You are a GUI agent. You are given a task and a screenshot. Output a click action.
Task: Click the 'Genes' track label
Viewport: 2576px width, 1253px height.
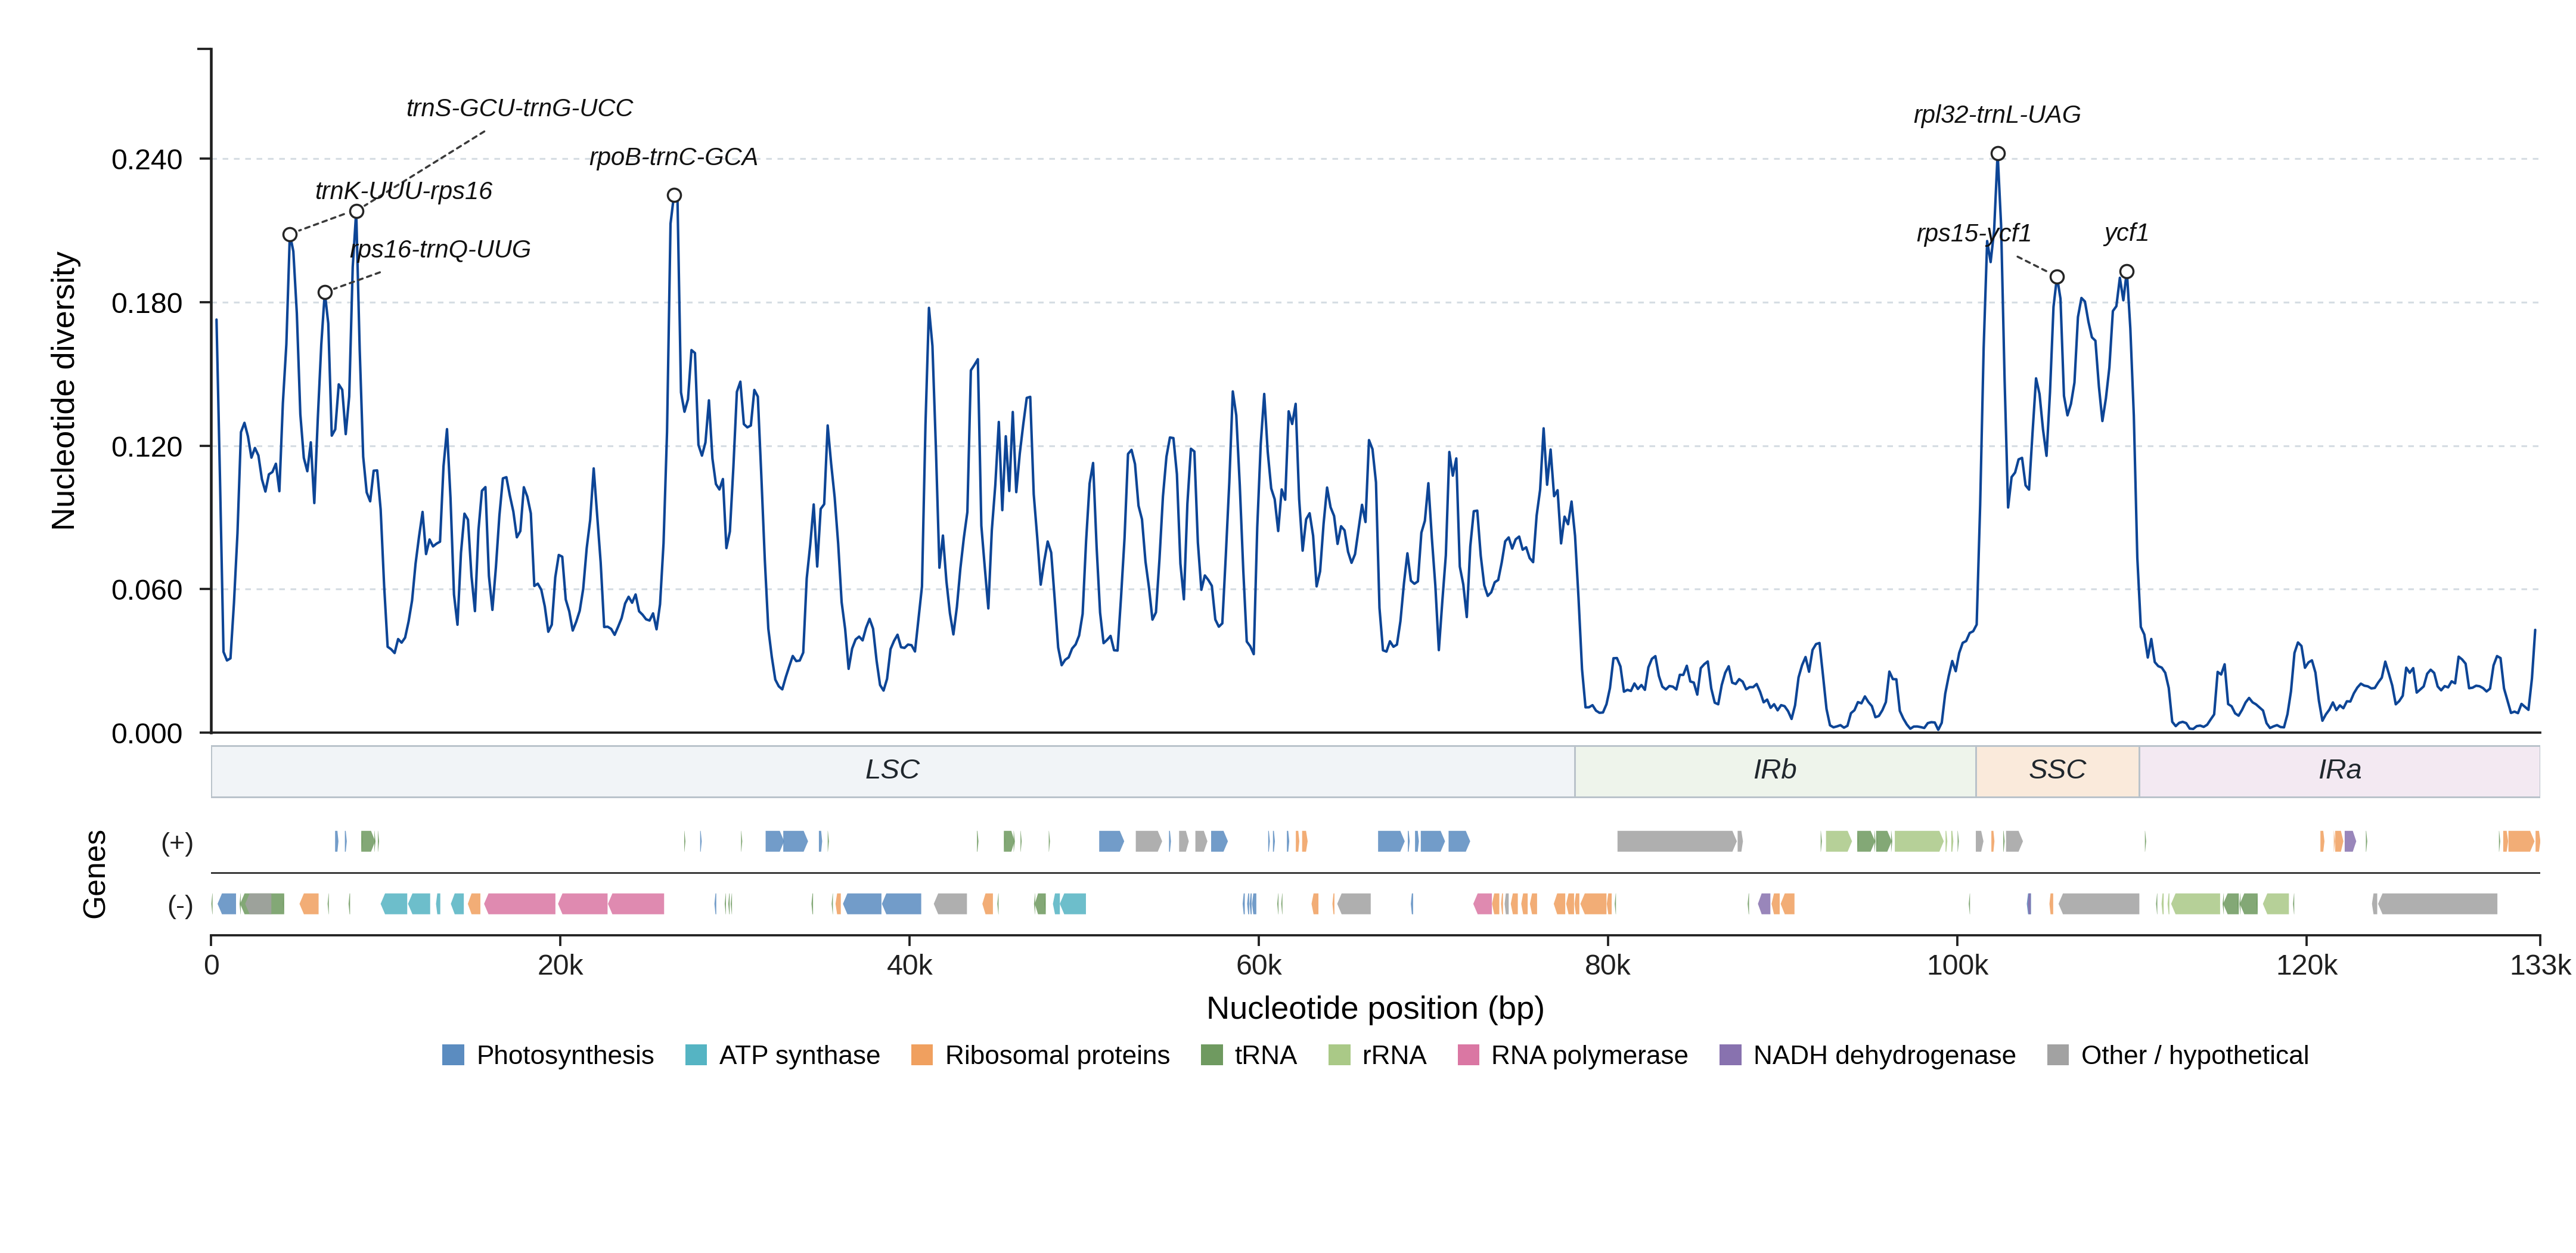pyautogui.click(x=94, y=874)
